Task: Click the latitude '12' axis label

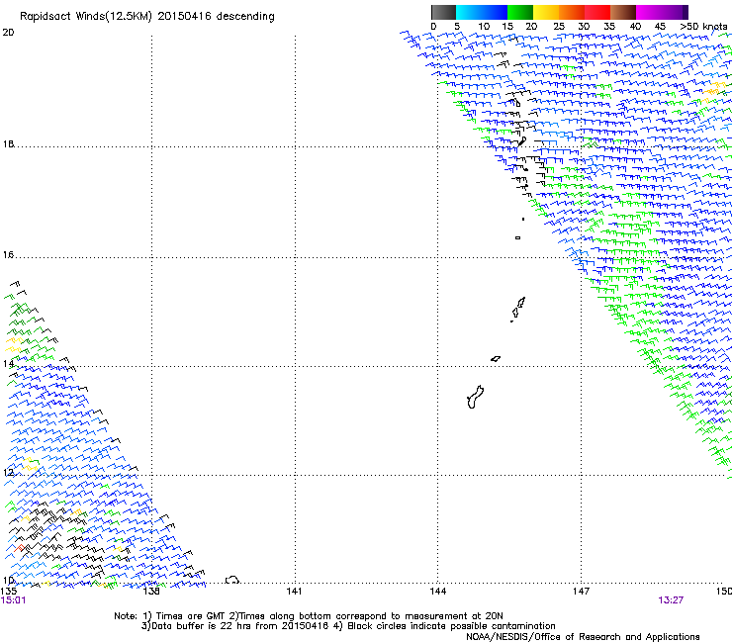Action: 8,472
